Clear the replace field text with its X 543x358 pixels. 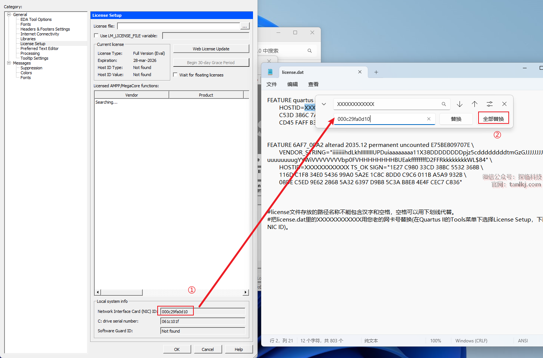(x=429, y=119)
